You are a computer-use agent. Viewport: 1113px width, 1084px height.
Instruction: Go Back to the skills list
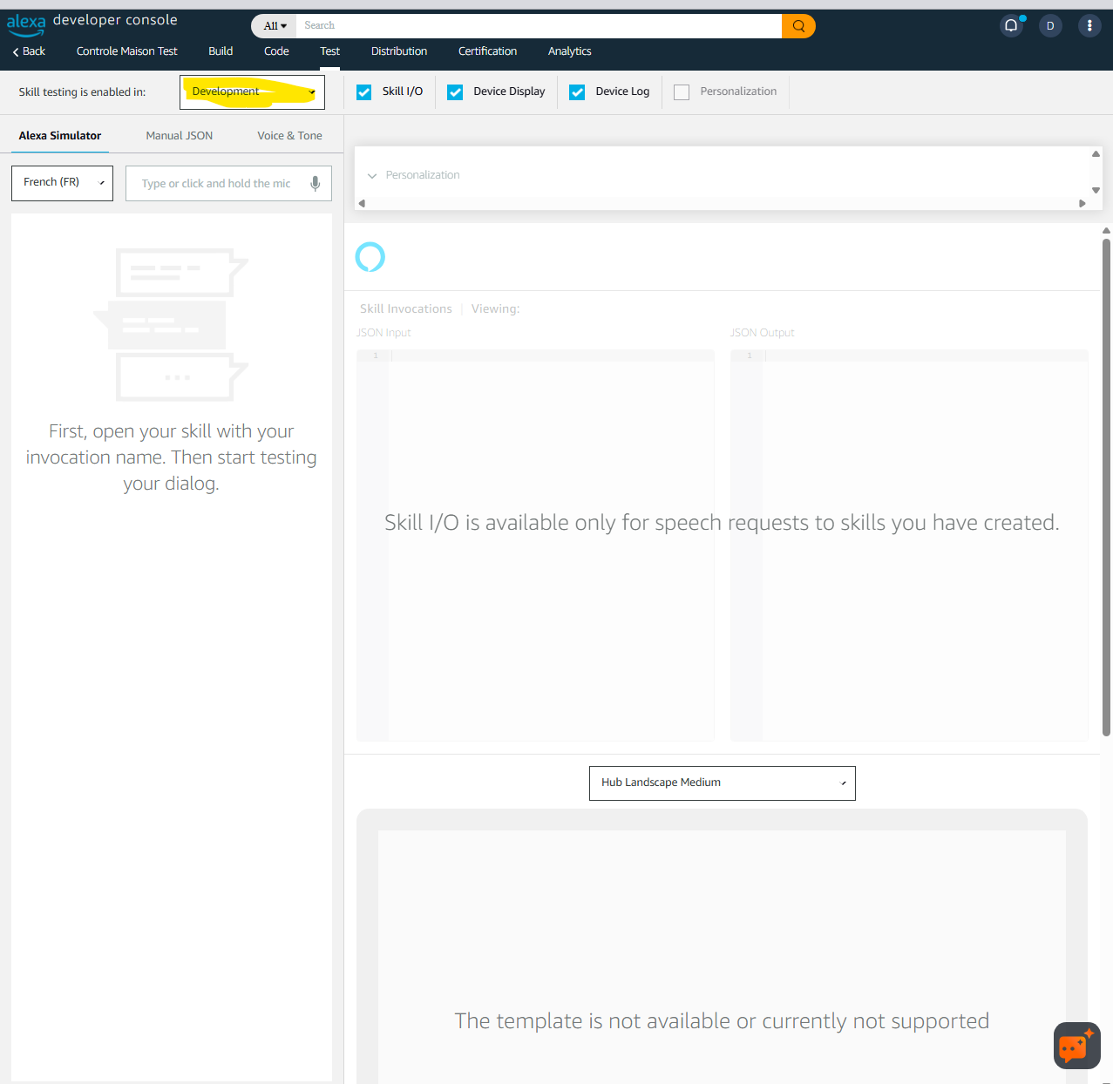coord(29,51)
